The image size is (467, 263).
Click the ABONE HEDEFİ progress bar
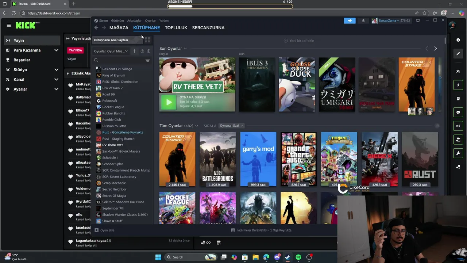click(x=230, y=6)
